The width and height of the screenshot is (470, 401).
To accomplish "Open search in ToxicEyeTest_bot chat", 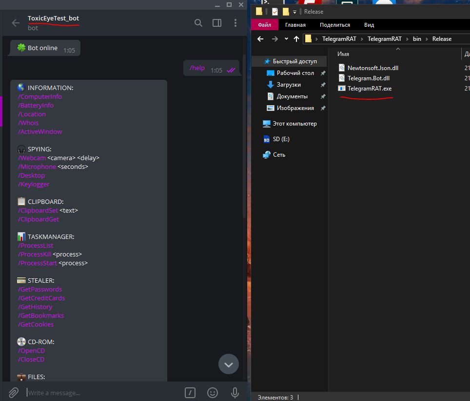I will (198, 23).
